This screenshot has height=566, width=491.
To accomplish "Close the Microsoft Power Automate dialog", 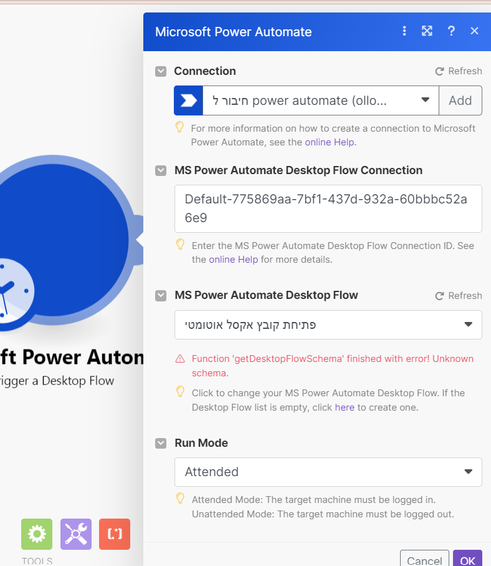I will (474, 31).
